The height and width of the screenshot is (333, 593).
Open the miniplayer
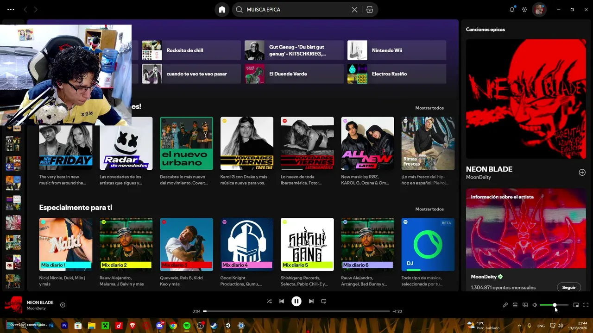click(576, 305)
